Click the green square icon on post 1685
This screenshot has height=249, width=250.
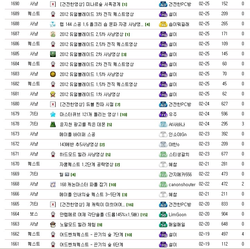pyautogui.click(x=53, y=54)
